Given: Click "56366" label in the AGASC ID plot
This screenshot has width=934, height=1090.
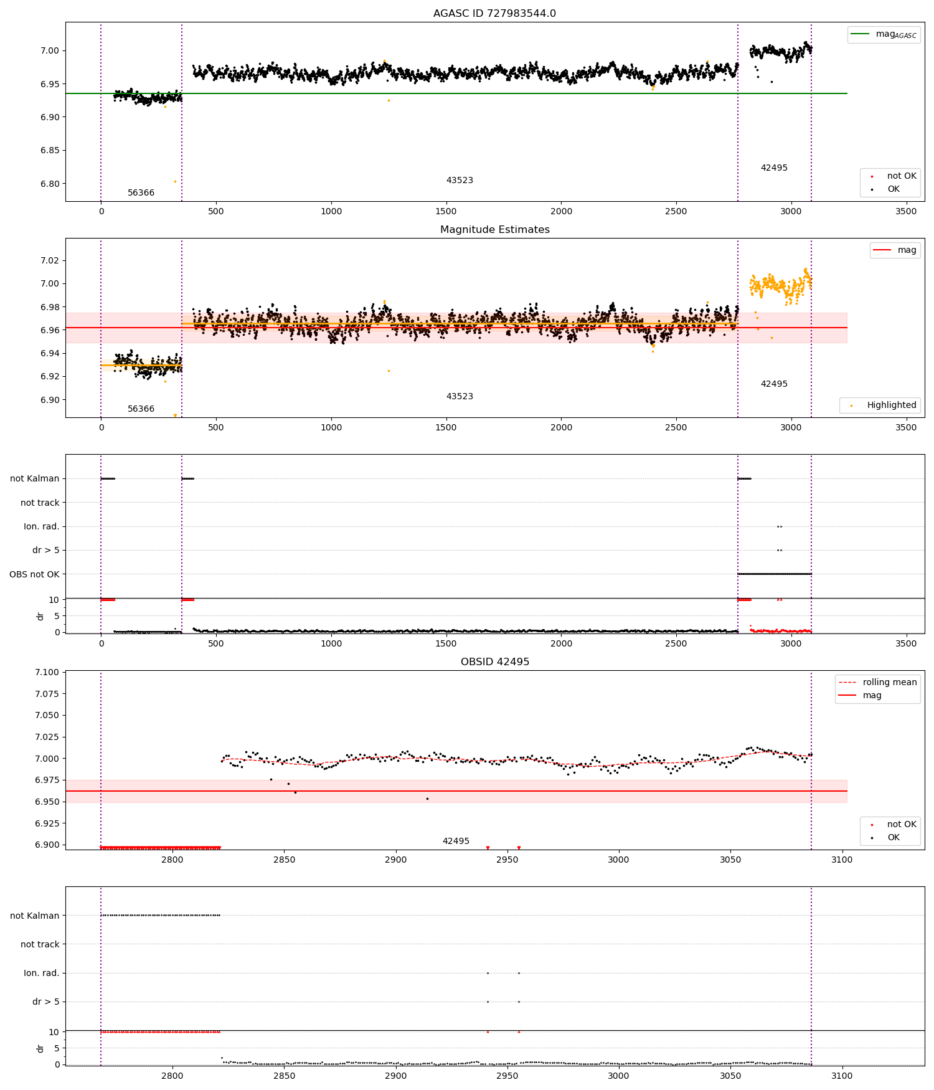Looking at the screenshot, I should [141, 193].
